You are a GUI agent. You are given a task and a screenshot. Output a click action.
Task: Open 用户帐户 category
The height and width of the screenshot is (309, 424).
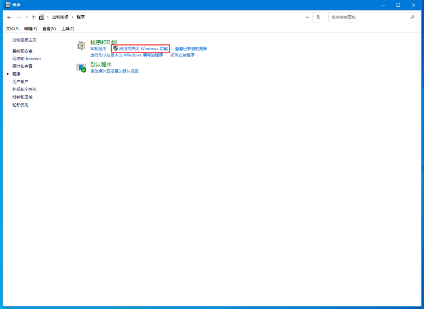coord(20,82)
